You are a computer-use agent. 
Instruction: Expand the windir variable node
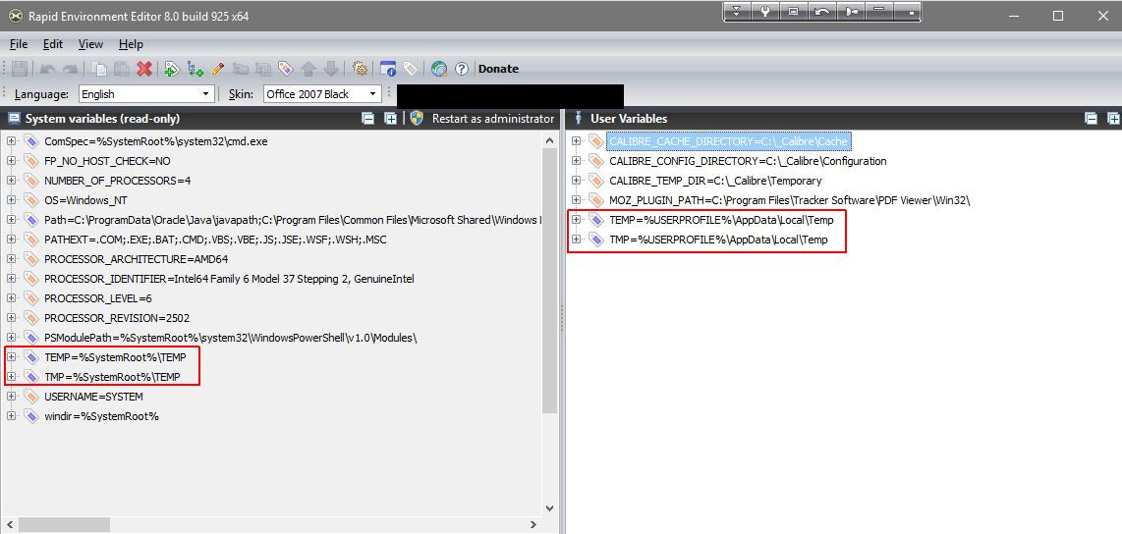(11, 416)
